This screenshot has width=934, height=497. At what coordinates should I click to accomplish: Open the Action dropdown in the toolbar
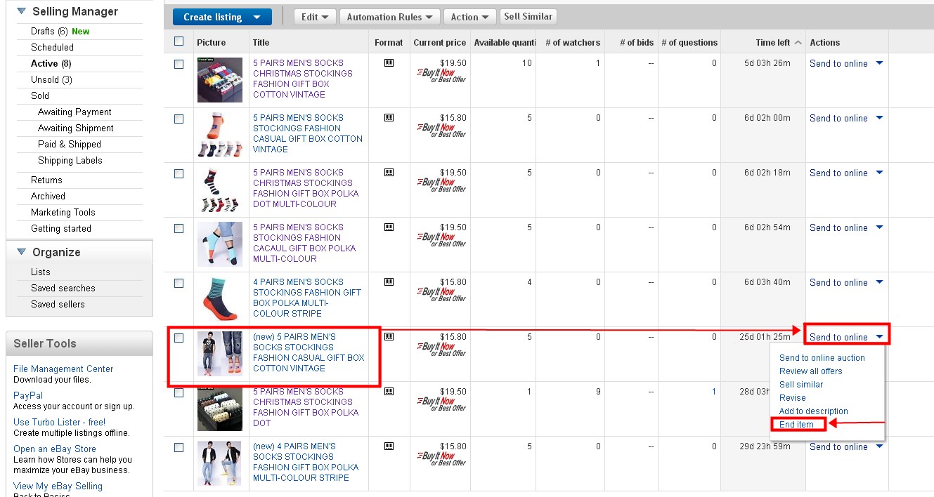[x=470, y=17]
